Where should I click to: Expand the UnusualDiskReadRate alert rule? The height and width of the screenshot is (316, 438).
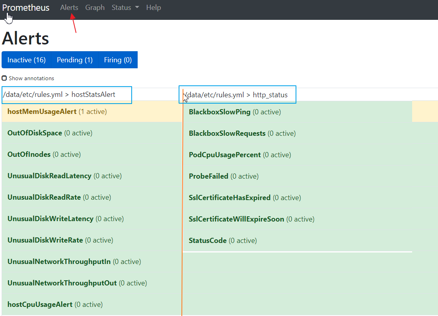coord(91,197)
